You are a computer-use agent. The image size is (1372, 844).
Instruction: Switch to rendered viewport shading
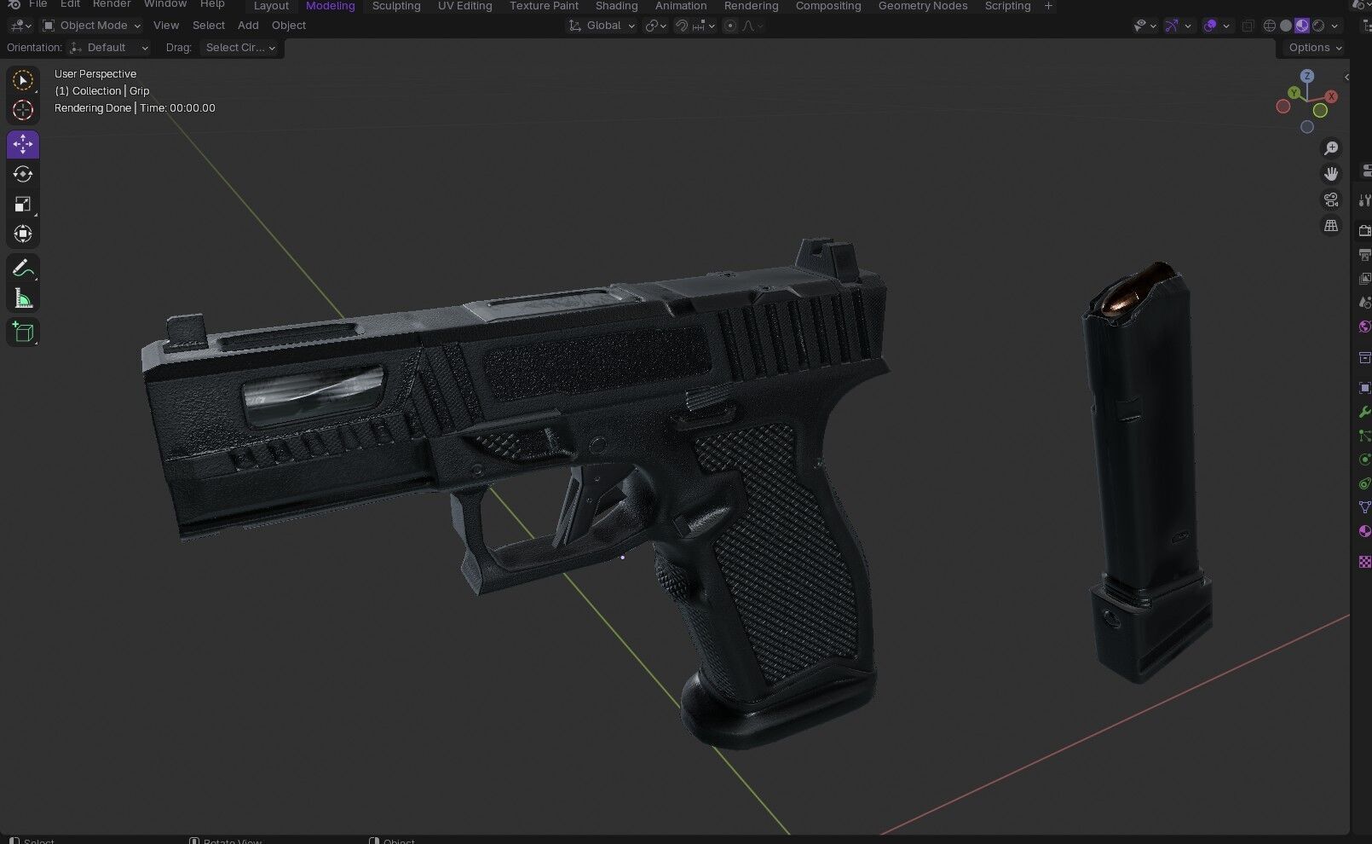[x=1318, y=26]
